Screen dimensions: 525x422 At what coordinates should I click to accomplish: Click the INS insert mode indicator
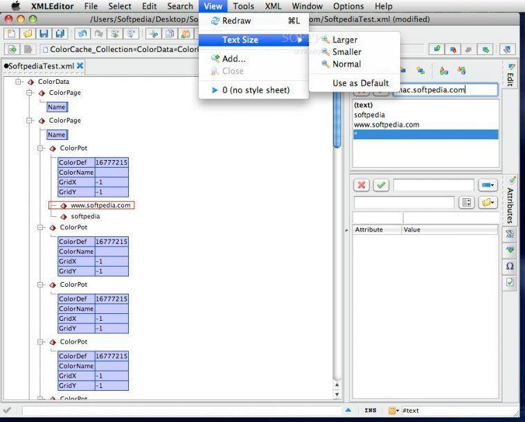tap(371, 410)
